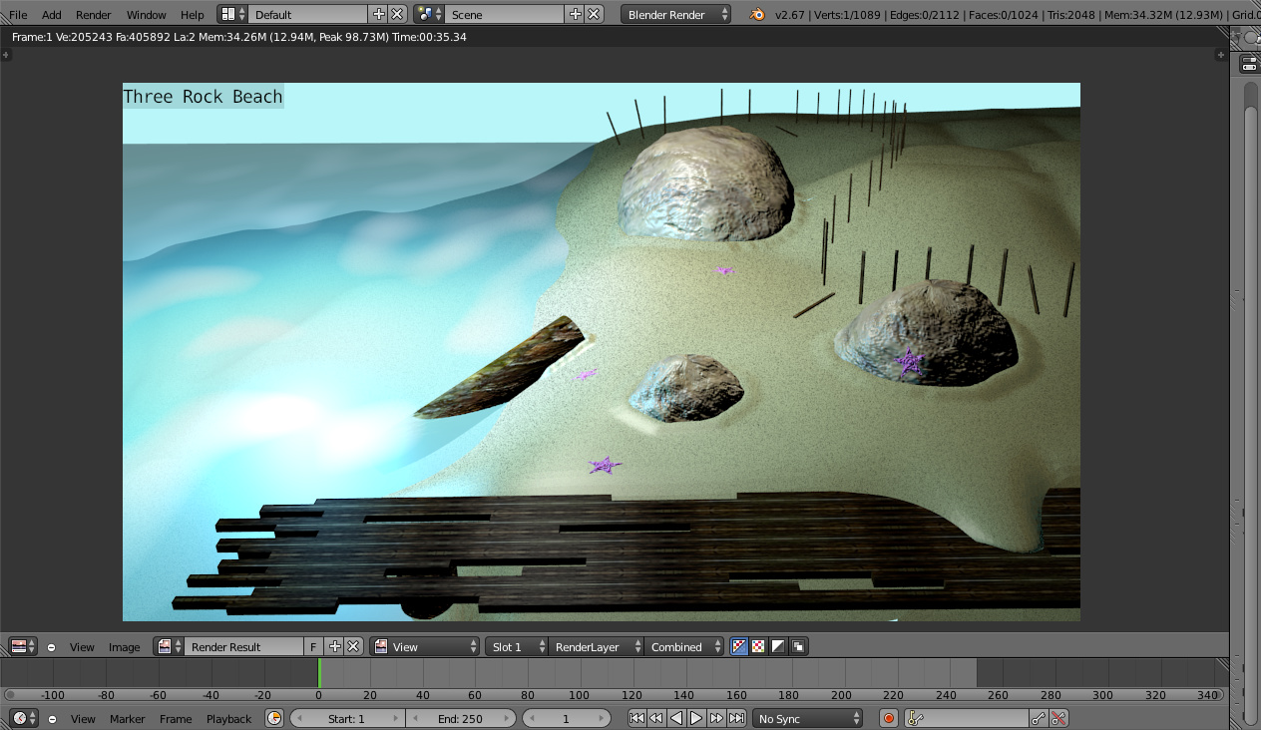1261x730 pixels.
Task: Open the image editor View menu
Action: pyautogui.click(x=82, y=647)
